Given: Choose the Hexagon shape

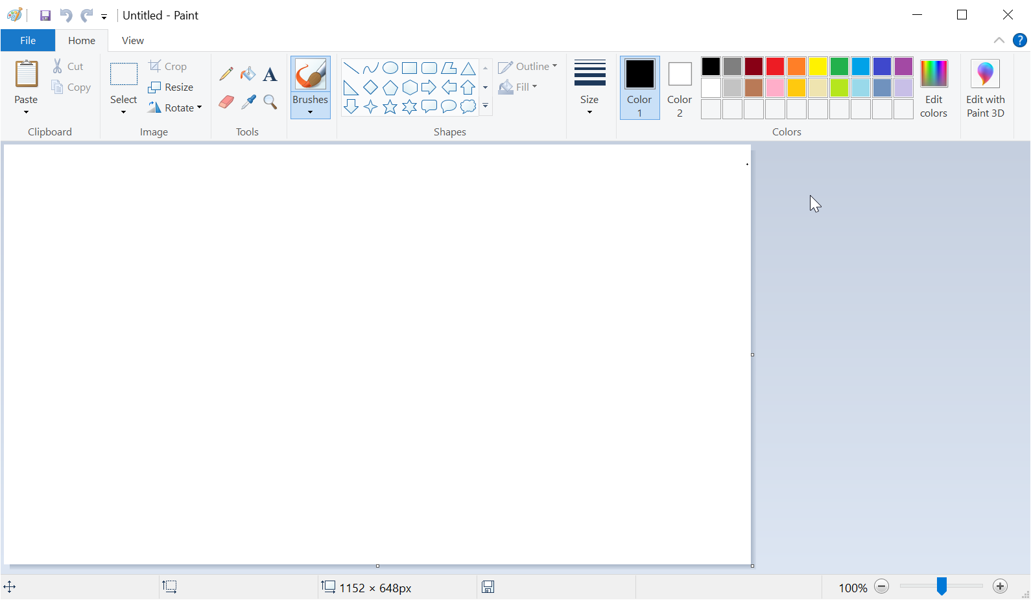Looking at the screenshot, I should coord(410,87).
